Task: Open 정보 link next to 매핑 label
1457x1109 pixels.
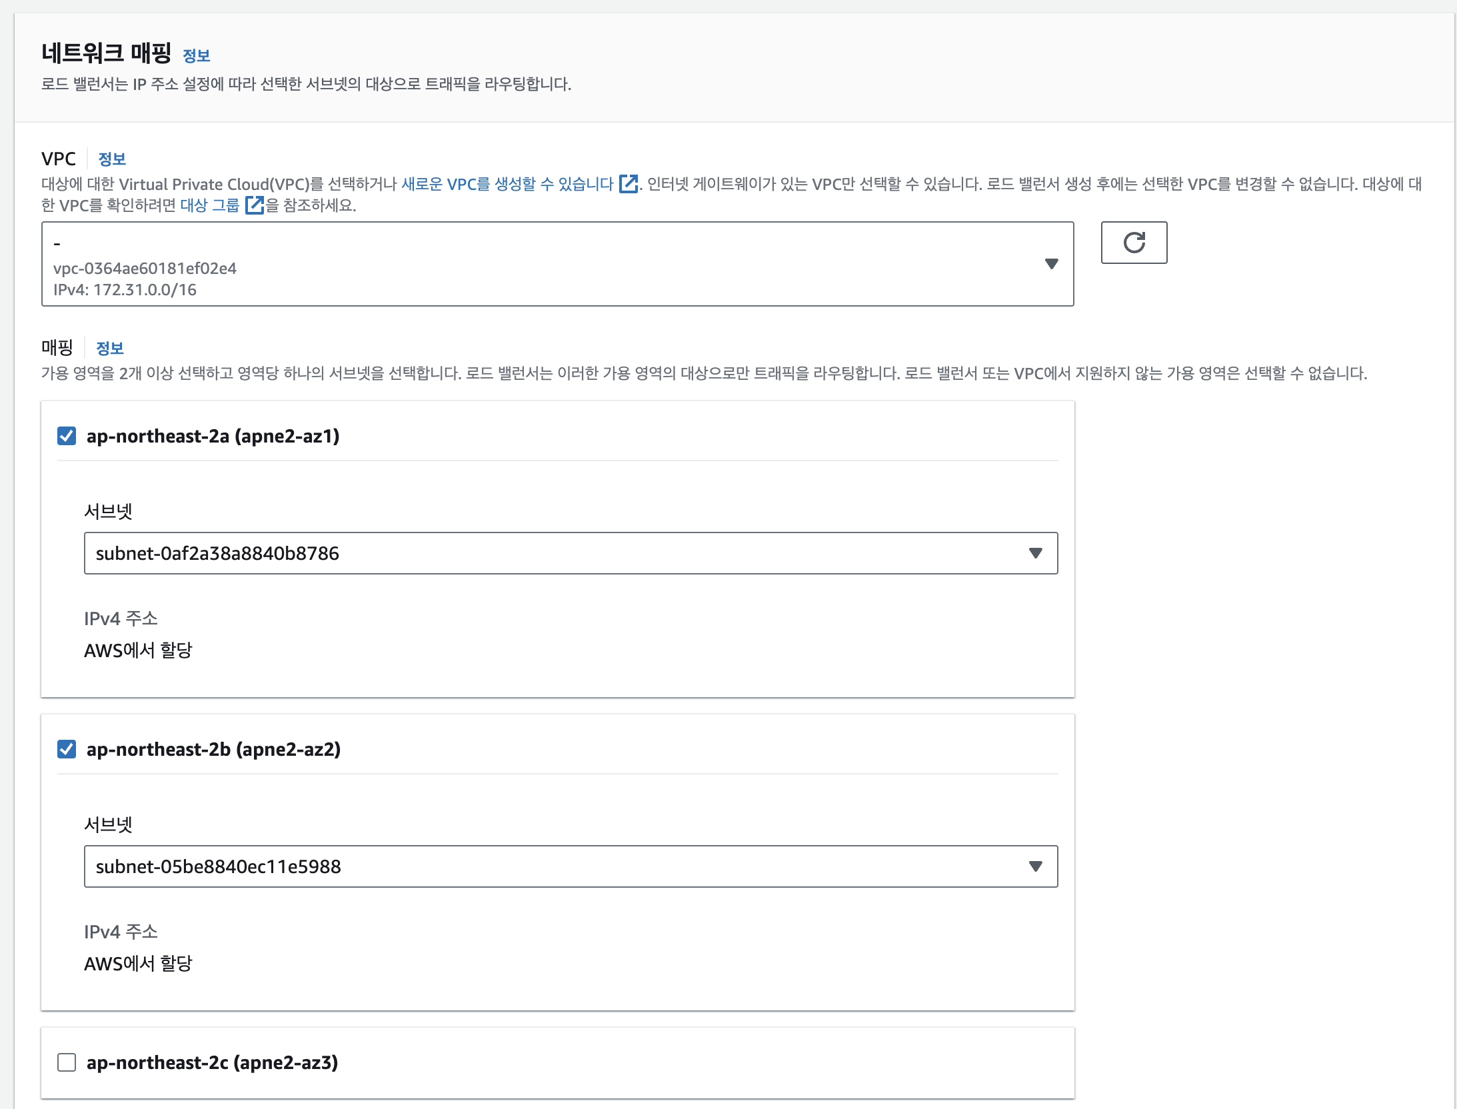Action: 110,348
